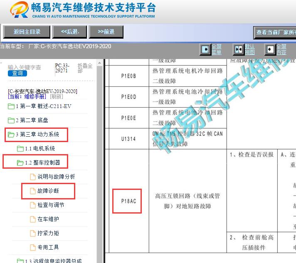Click GW或TMS控制器32C帧CAN description
This screenshot has height=263, width=296.
pyautogui.click(x=187, y=139)
